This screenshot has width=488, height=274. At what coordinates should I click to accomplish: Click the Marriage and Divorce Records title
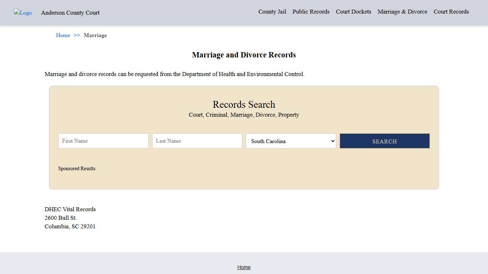click(244, 55)
